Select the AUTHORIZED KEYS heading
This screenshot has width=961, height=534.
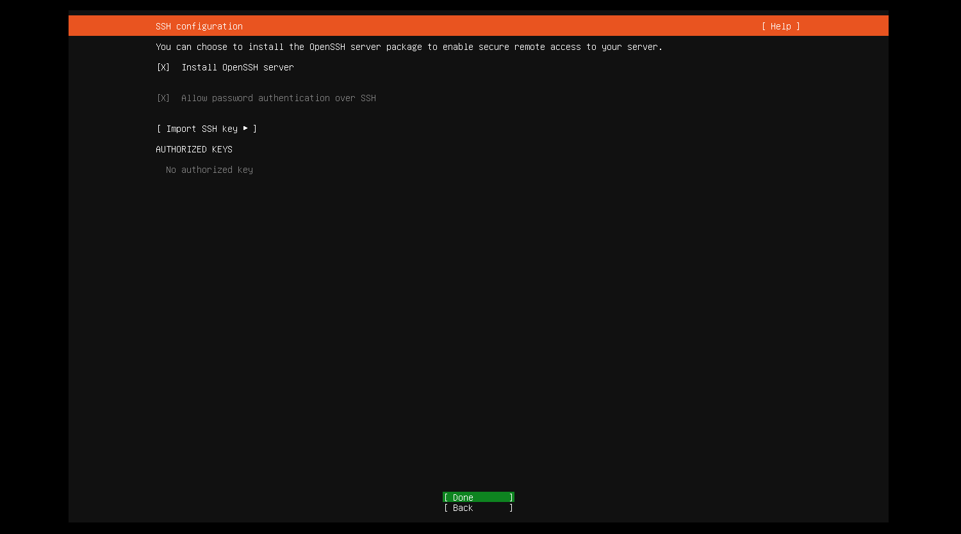pos(193,149)
